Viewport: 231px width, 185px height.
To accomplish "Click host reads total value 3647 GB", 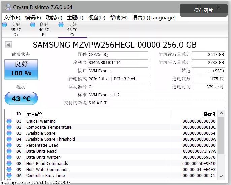I will click(x=208, y=55).
